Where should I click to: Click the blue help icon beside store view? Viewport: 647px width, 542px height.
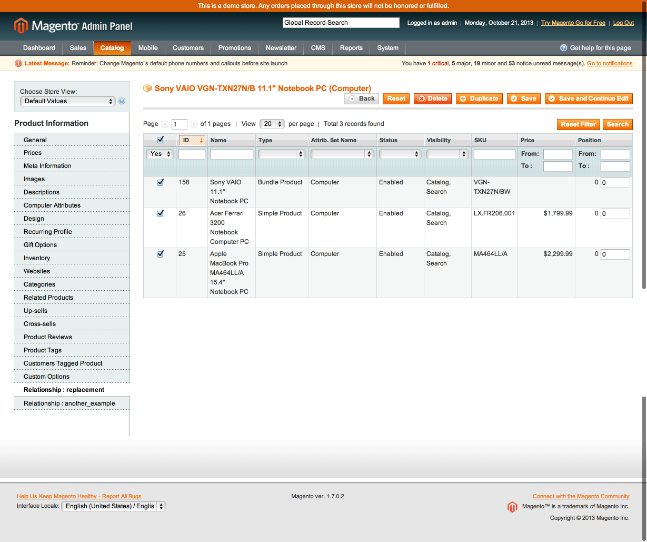(122, 101)
